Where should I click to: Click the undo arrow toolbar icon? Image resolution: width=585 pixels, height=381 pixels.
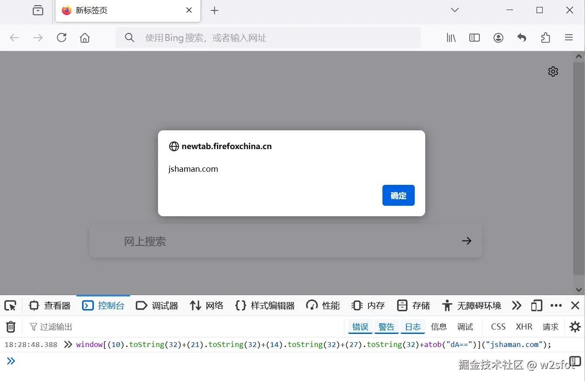pyautogui.click(x=522, y=38)
